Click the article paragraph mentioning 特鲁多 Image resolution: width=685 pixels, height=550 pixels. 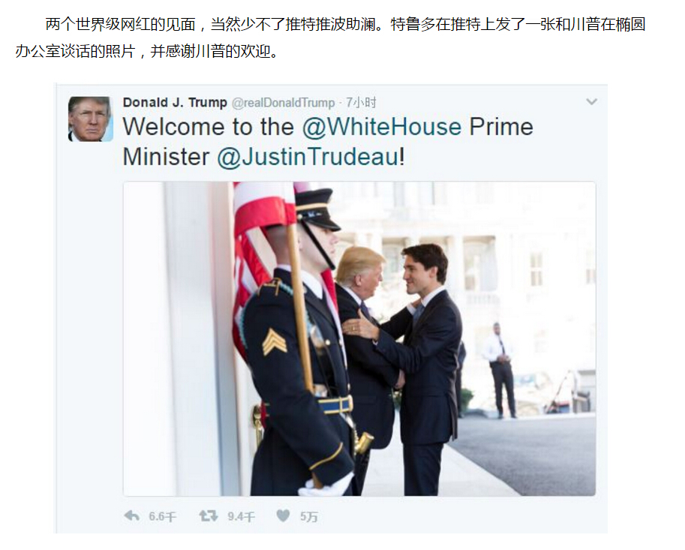[x=330, y=38]
